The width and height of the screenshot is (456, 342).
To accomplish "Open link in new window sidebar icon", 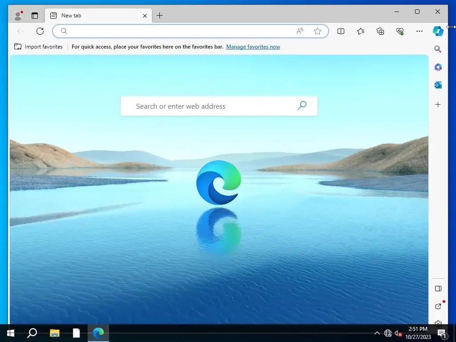I will tap(438, 306).
